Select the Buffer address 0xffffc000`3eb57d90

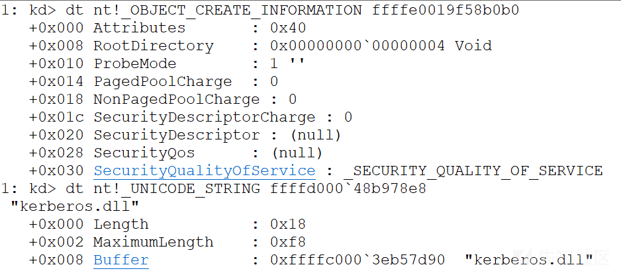coord(358,260)
